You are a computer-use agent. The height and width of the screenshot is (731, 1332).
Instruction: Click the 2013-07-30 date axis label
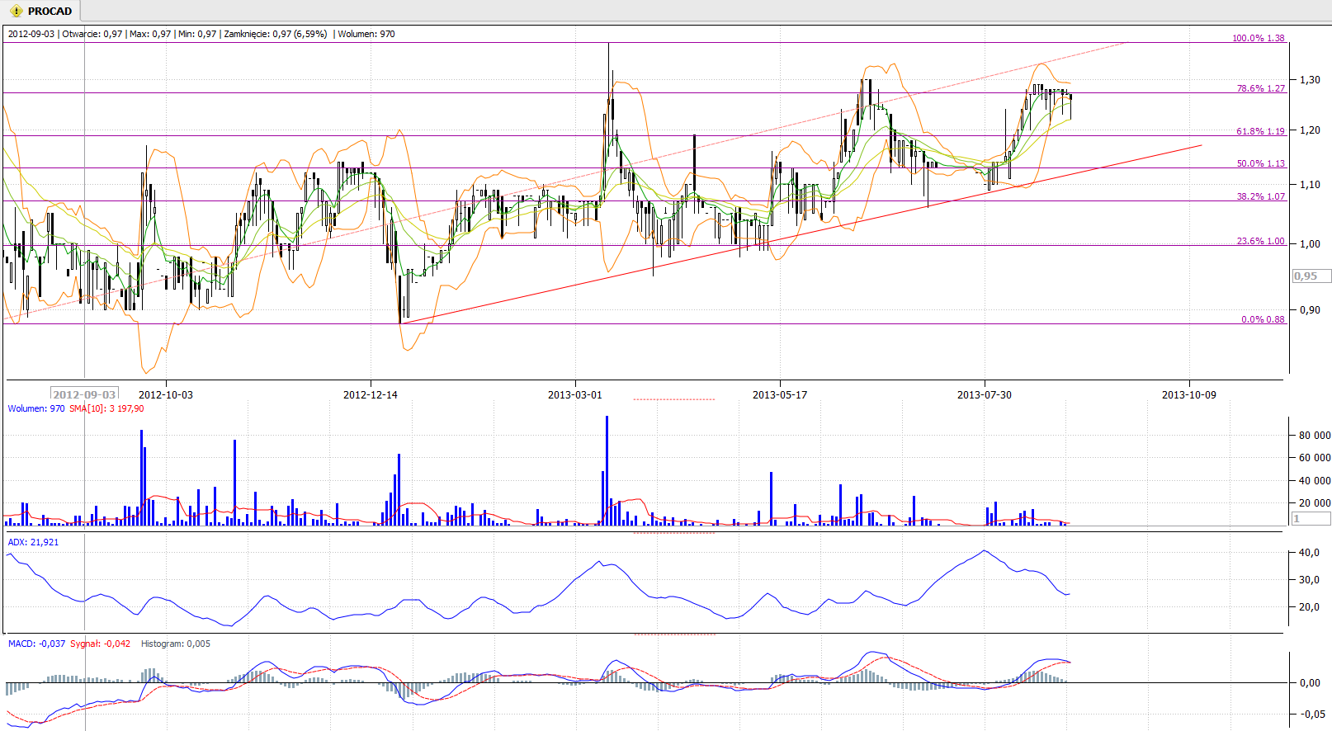point(985,394)
